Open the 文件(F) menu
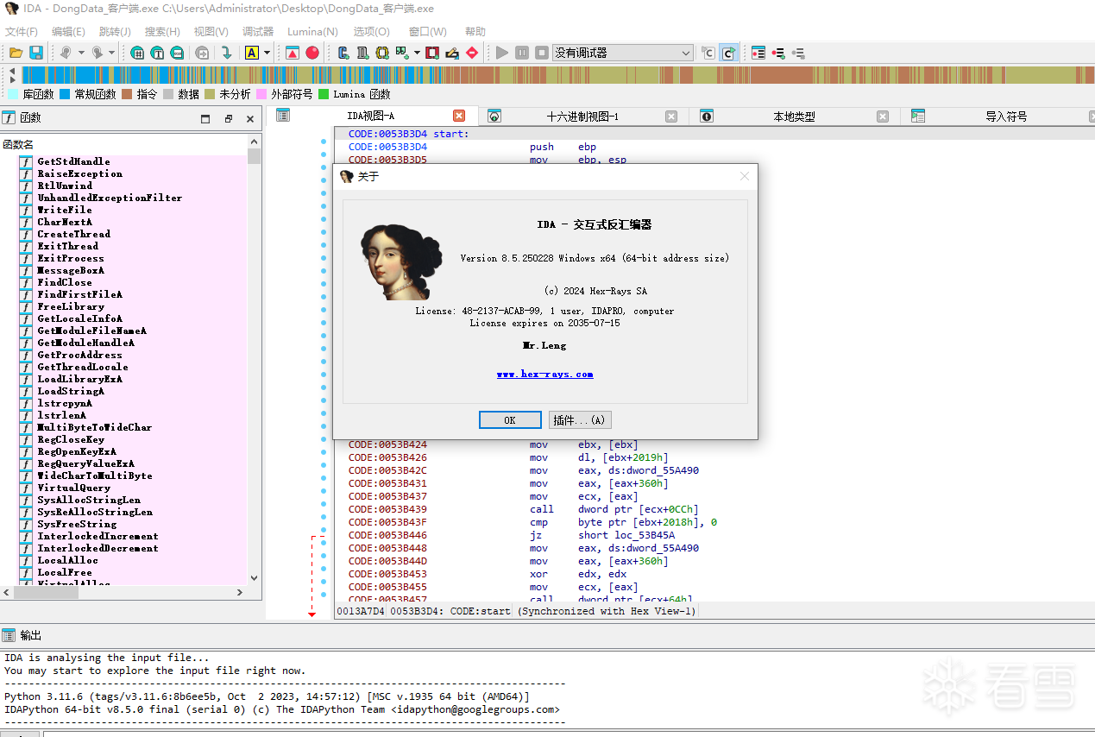 pyautogui.click(x=22, y=31)
